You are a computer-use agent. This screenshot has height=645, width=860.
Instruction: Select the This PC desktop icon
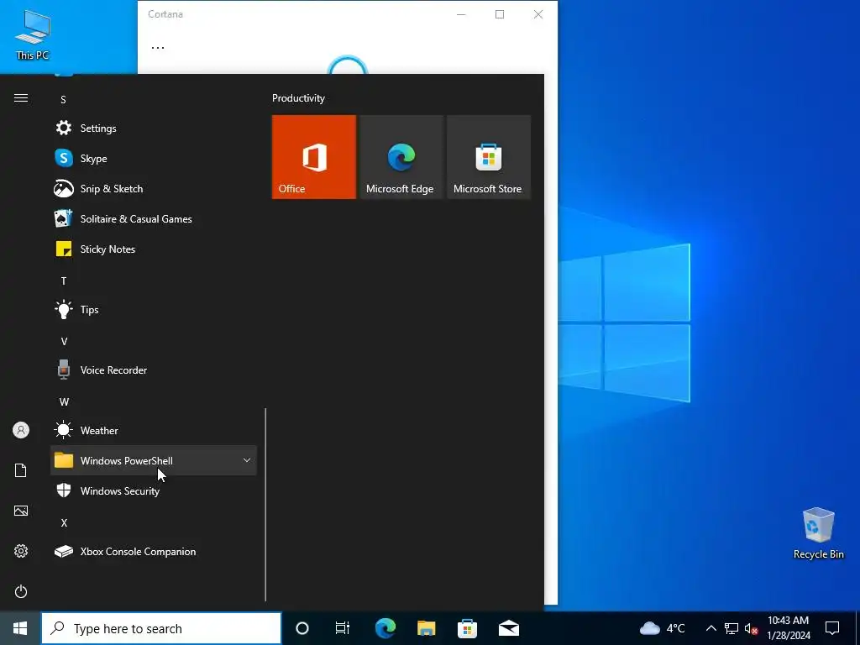33,34
